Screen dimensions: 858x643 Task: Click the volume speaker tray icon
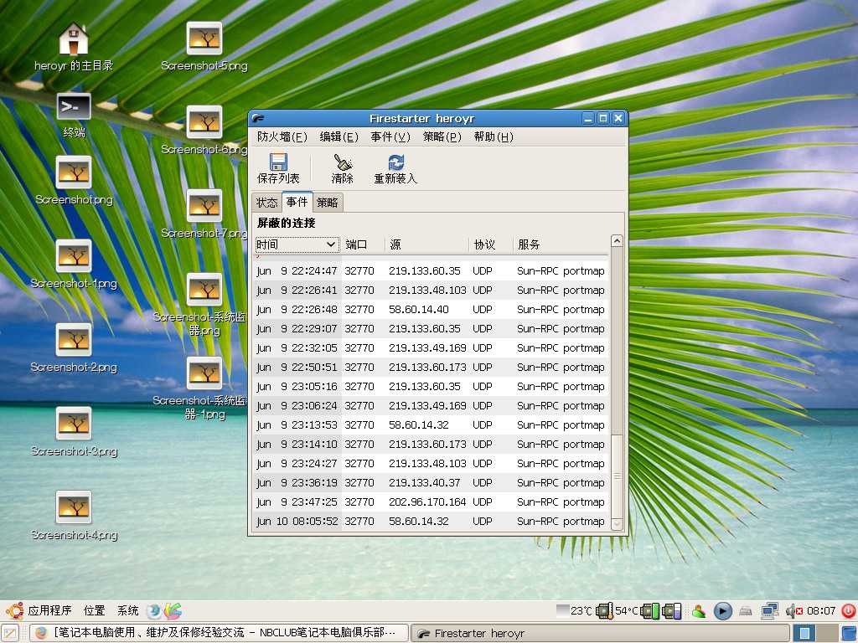click(793, 611)
